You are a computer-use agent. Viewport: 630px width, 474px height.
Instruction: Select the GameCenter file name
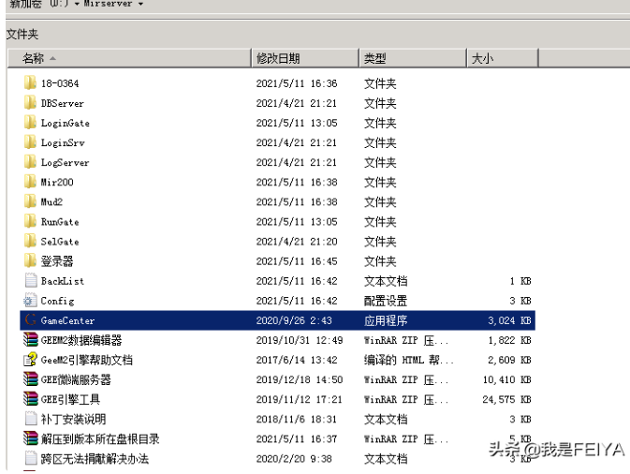click(x=67, y=320)
